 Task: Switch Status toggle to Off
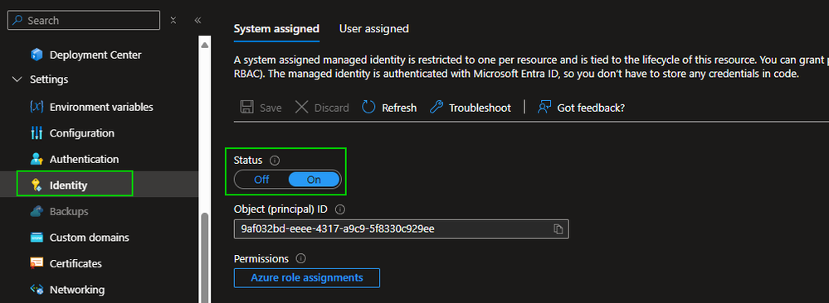point(261,180)
